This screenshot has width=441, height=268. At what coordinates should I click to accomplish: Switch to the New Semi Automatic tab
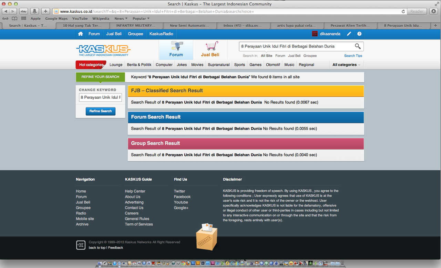pyautogui.click(x=189, y=26)
